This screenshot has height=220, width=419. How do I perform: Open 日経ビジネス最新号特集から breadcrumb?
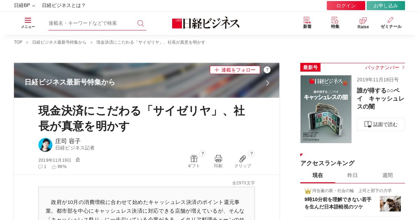(x=59, y=42)
